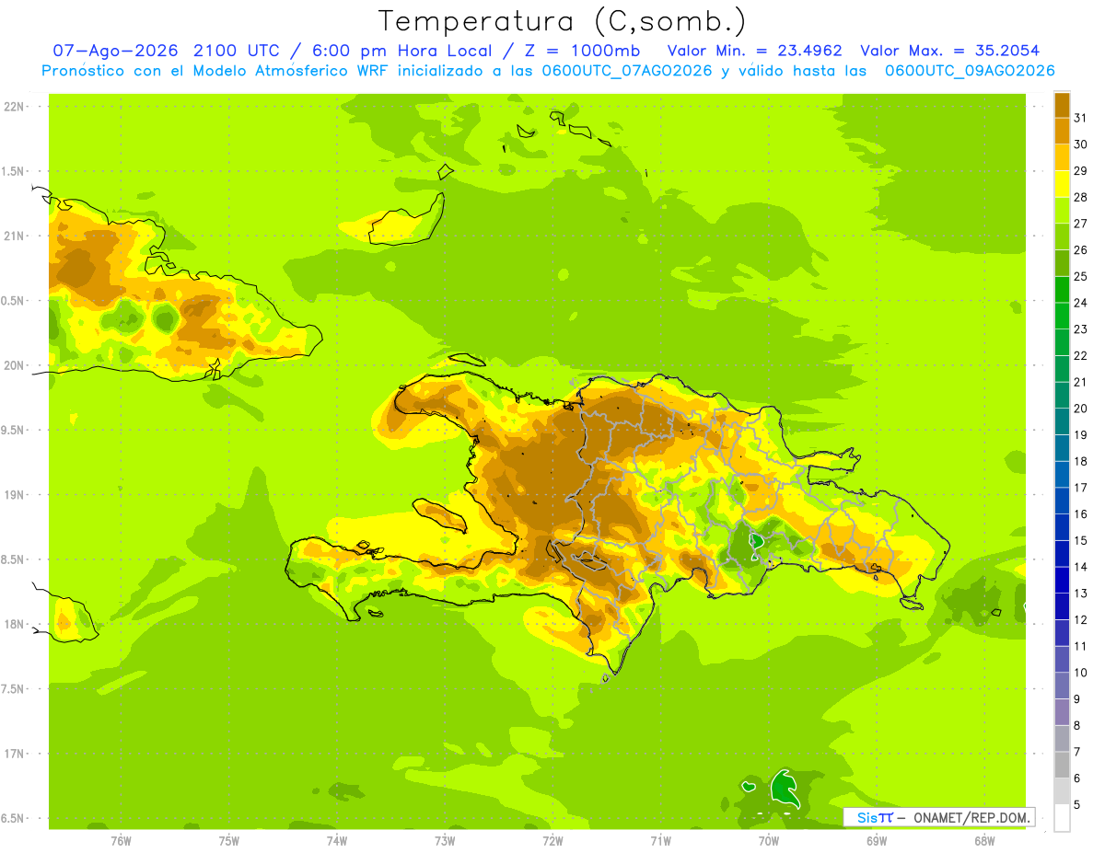Click the '68W' longitude axis label

click(x=984, y=841)
